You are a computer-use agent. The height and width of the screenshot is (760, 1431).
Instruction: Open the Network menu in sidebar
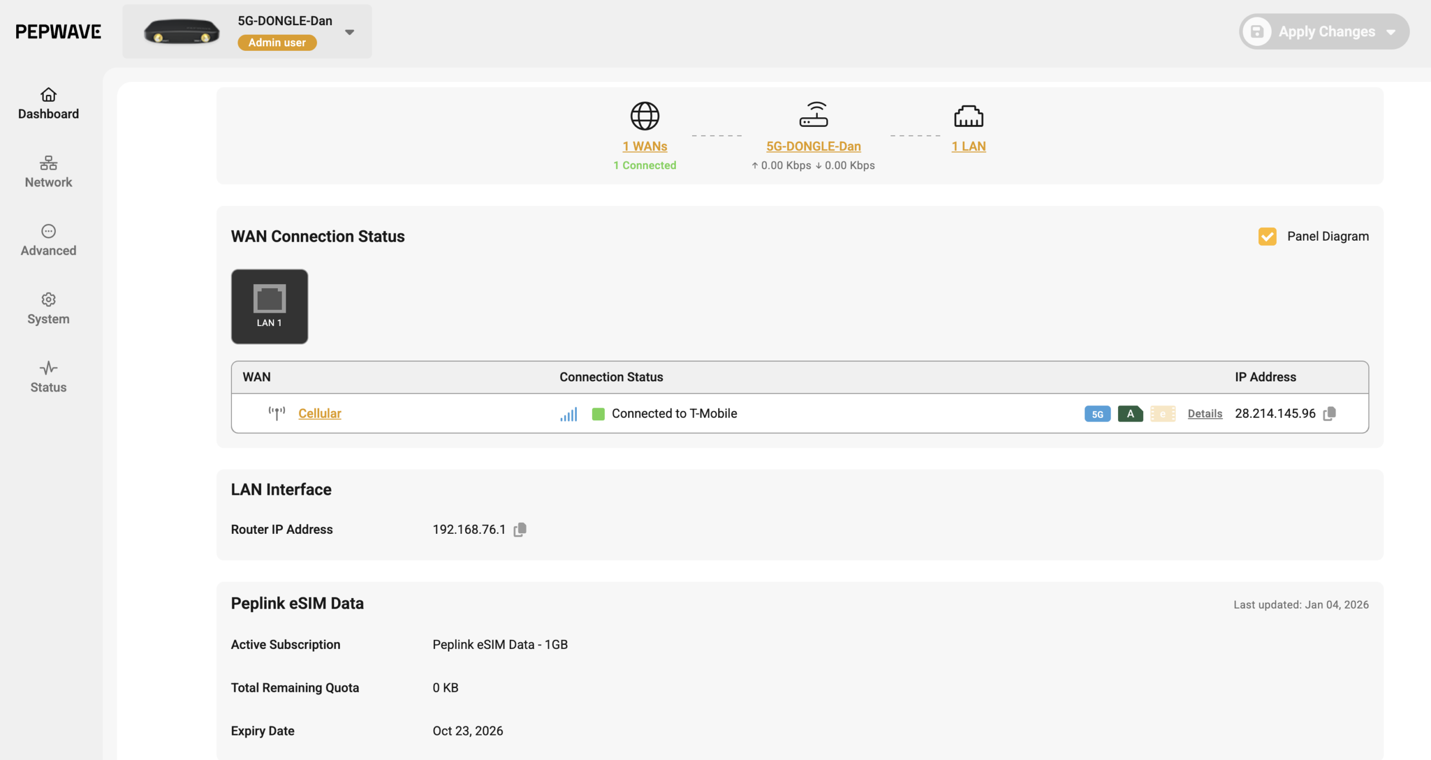coord(49,171)
